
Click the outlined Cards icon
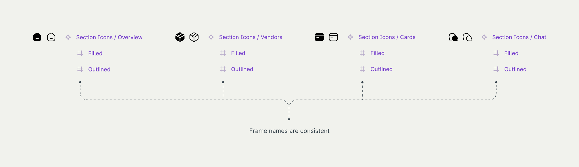(333, 37)
